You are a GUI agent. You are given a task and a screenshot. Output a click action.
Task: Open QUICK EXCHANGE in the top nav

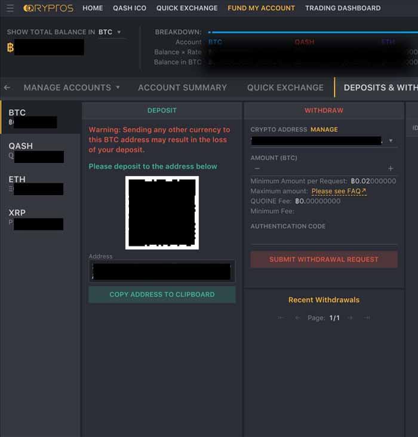(x=187, y=8)
